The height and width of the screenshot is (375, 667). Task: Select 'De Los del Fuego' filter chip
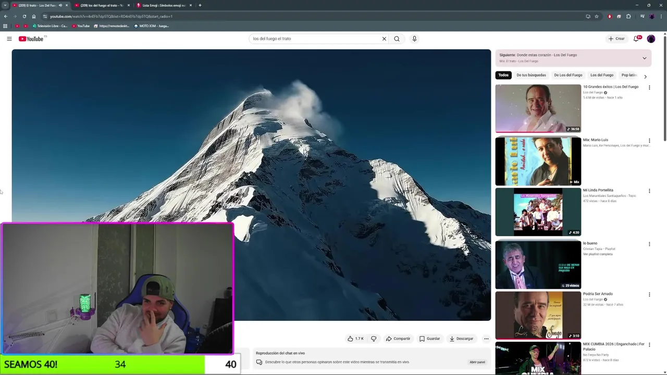click(568, 75)
